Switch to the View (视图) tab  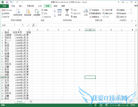[63, 6]
